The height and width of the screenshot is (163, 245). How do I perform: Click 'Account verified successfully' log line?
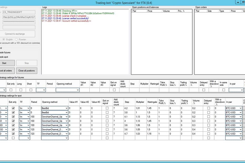click(66, 21)
